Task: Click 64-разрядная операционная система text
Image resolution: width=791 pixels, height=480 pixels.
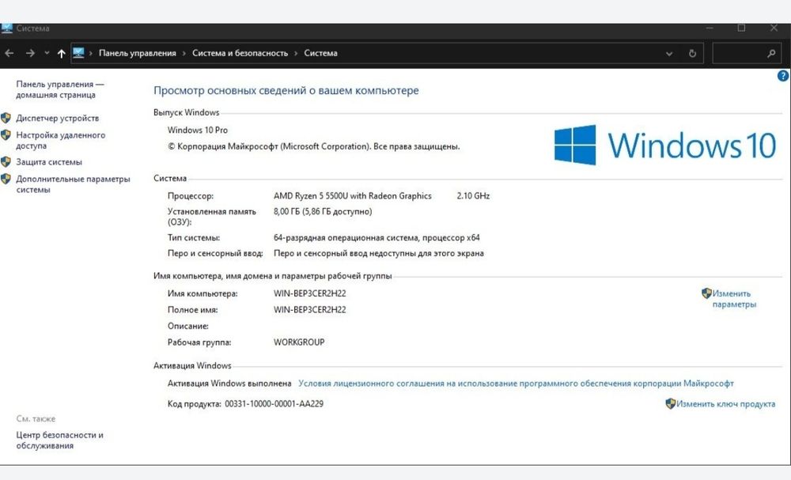Action: point(377,237)
